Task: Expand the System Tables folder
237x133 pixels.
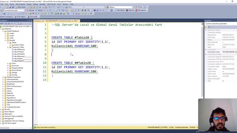Action: point(10,45)
